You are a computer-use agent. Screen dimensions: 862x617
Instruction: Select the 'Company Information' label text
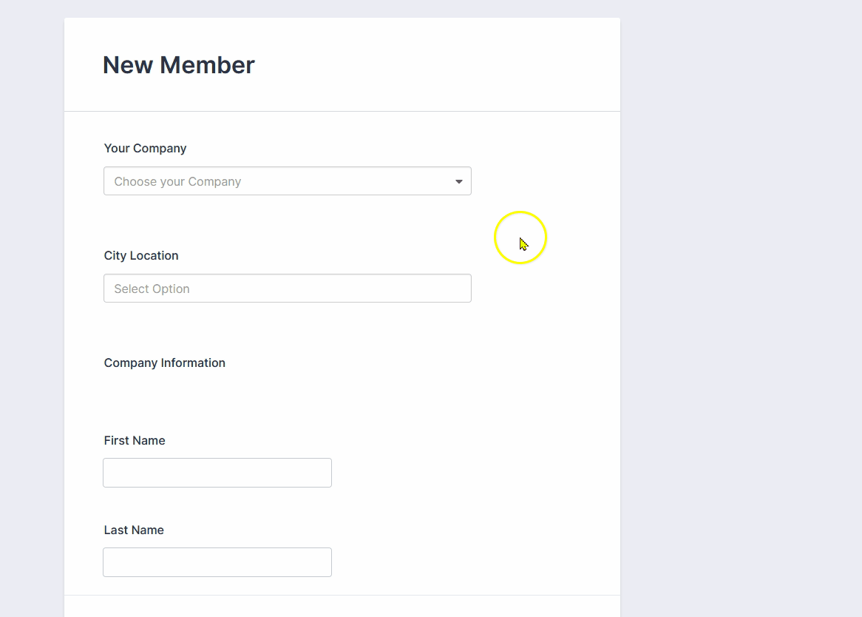(x=164, y=363)
